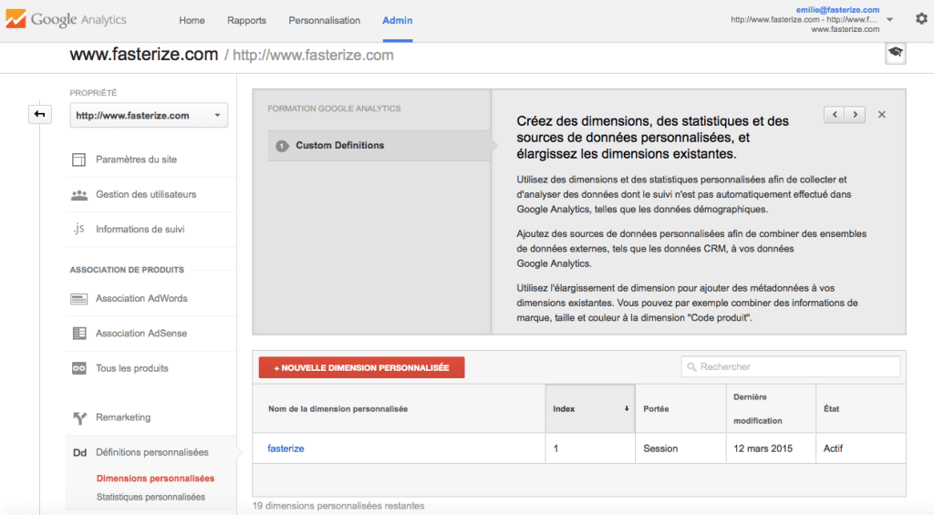Open the settings gear icon
The image size is (934, 515).
tap(921, 19)
